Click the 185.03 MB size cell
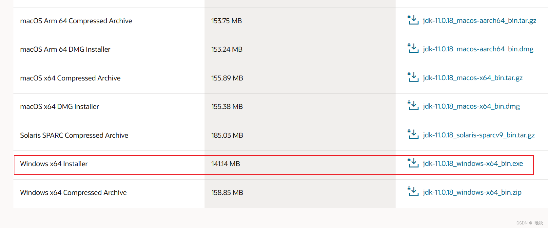The width and height of the screenshot is (548, 228). (x=227, y=135)
